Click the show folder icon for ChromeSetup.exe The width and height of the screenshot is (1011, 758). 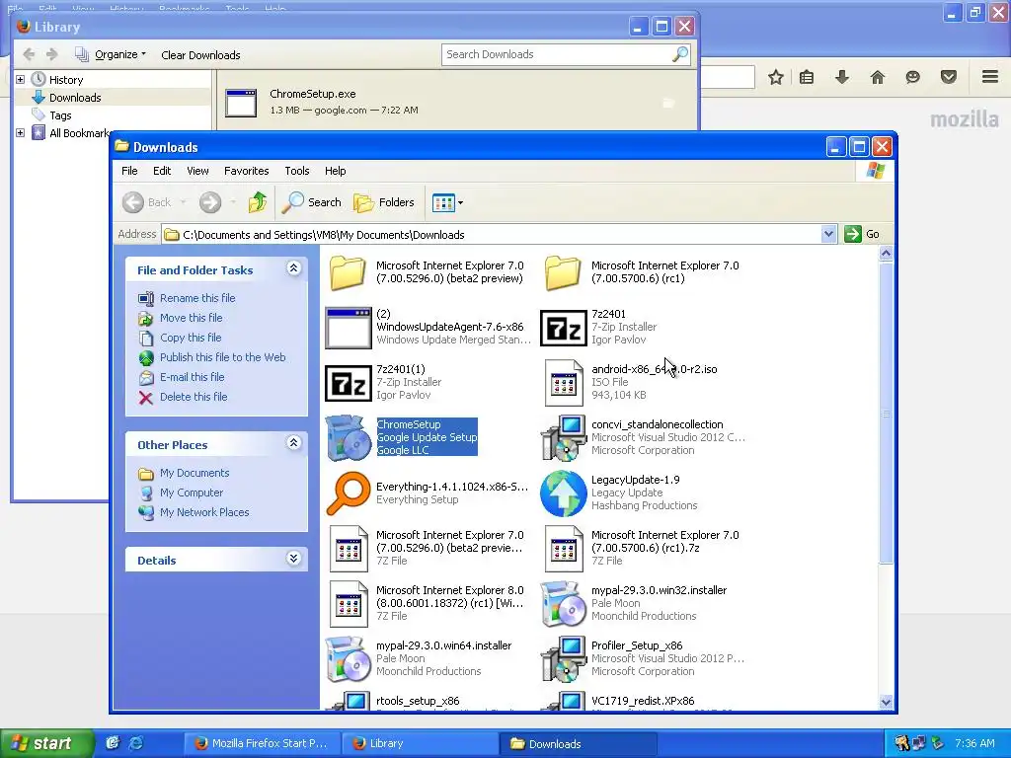click(668, 103)
